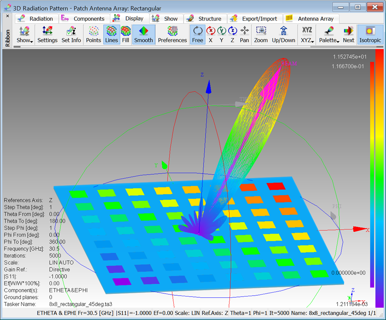This screenshot has height=320, width=386.
Task: Open the Export/Import tab
Action: coord(255,19)
